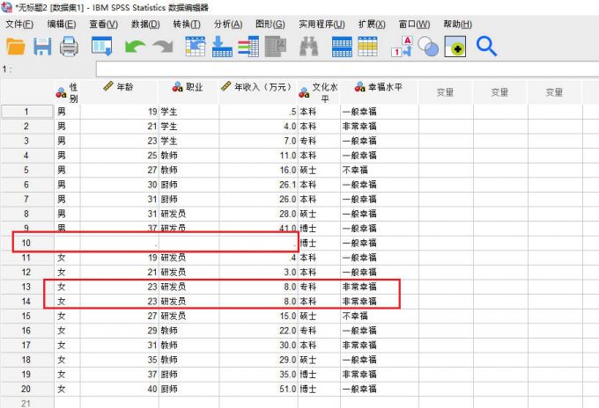The image size is (599, 408).
Task: Open the Variables info icon
Action: click(248, 47)
